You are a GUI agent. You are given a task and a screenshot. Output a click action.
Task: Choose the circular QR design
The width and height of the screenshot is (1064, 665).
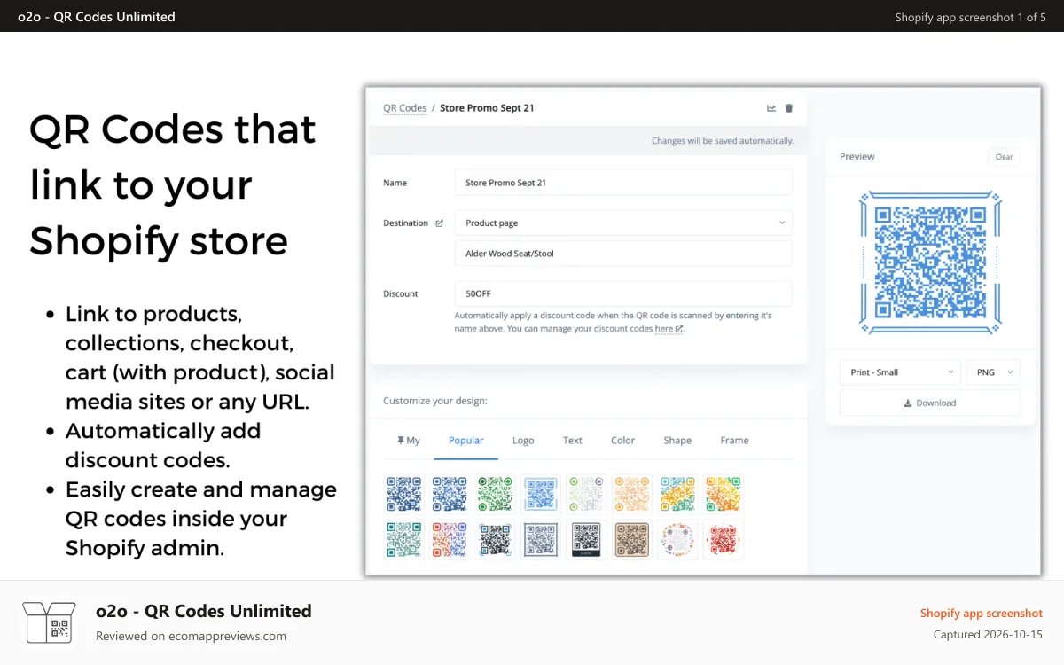point(677,539)
